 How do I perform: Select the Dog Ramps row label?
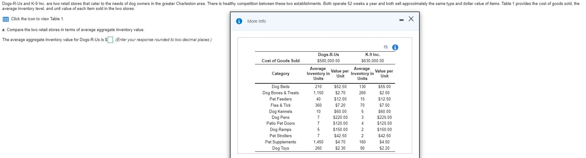281,130
